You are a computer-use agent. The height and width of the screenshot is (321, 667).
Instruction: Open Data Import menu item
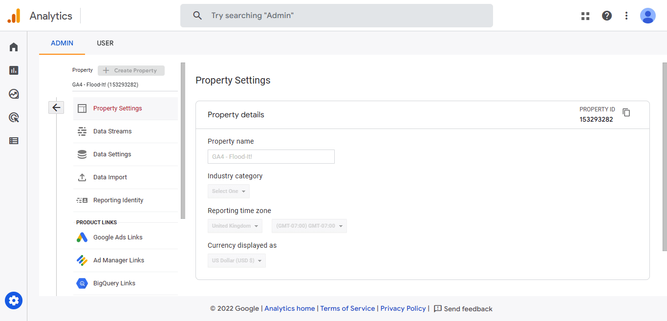(126, 177)
